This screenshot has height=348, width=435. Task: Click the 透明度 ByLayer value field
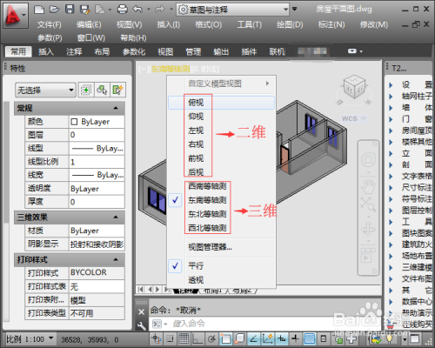97,189
